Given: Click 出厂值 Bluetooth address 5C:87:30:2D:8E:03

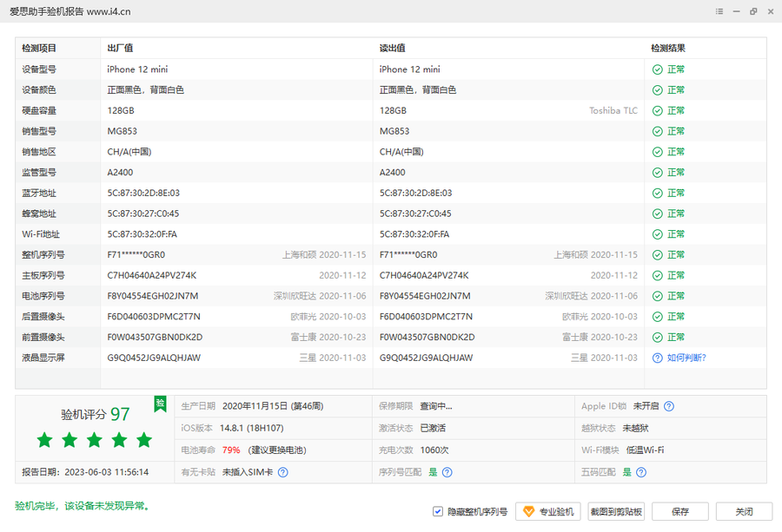Looking at the screenshot, I should point(143,194).
